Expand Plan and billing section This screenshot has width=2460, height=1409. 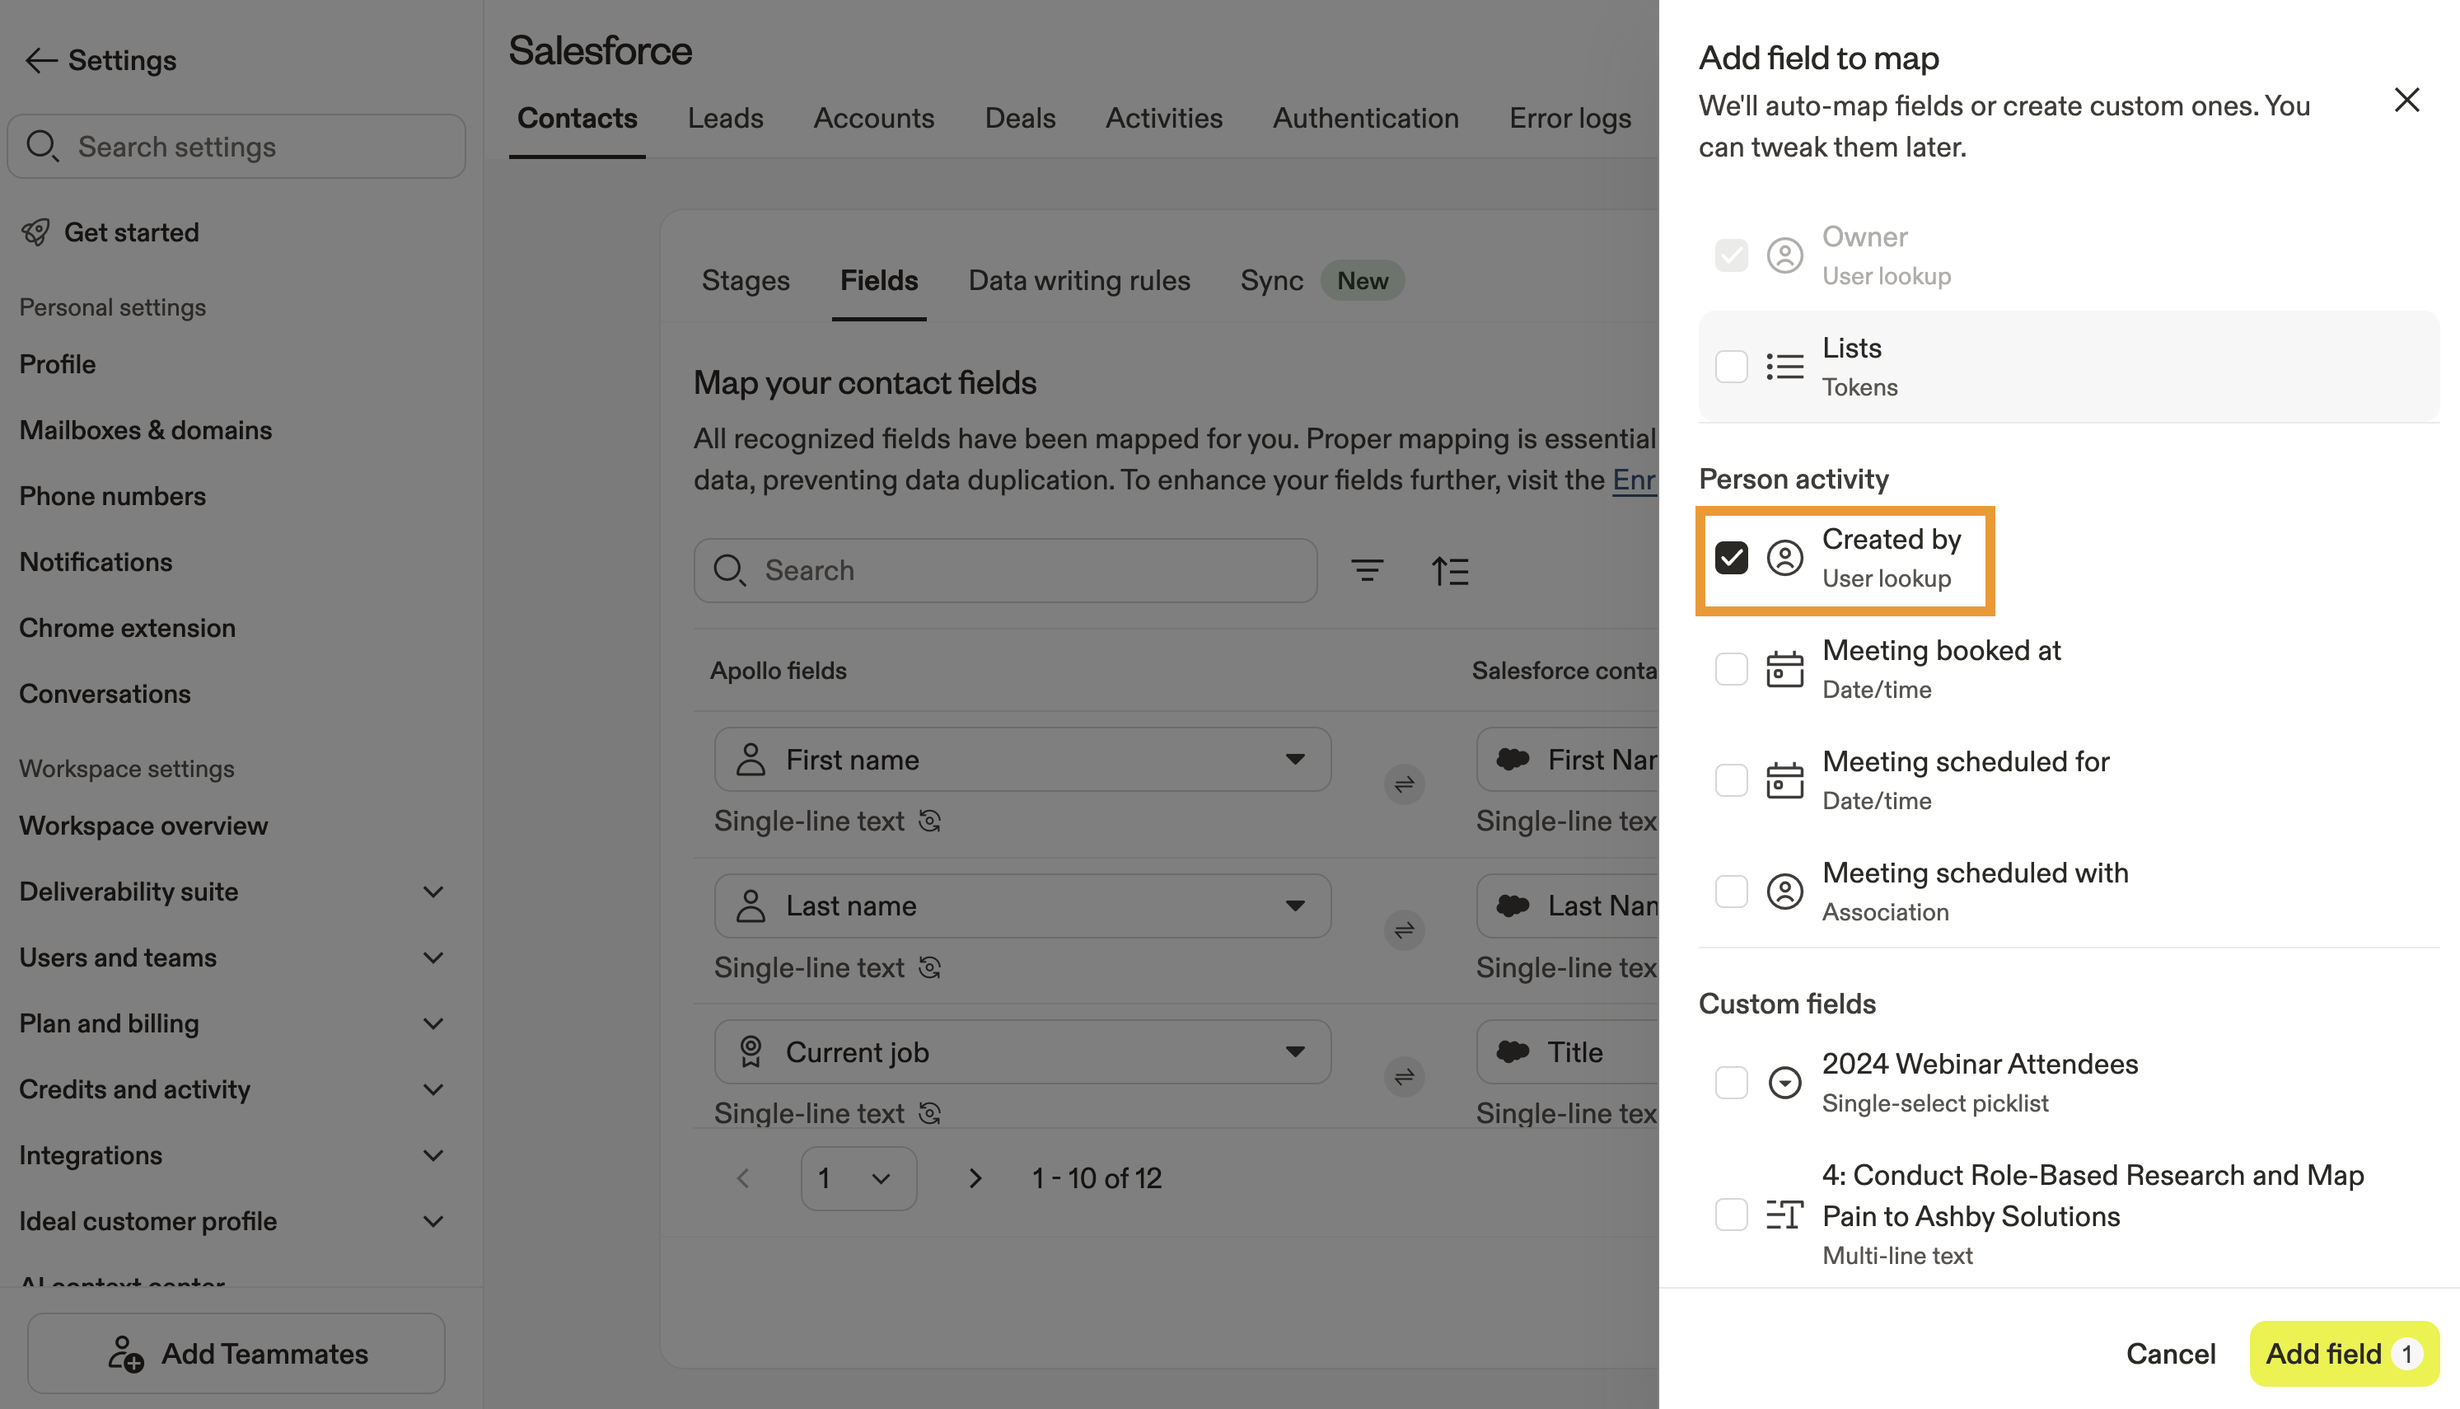point(433,1023)
